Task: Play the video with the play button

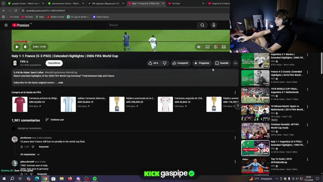Action: 17,47
